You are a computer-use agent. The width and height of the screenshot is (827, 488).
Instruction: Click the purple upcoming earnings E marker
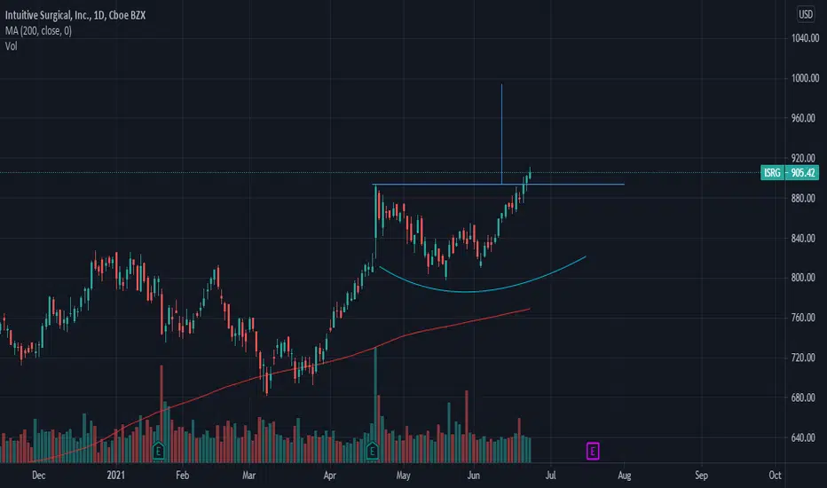coord(592,451)
